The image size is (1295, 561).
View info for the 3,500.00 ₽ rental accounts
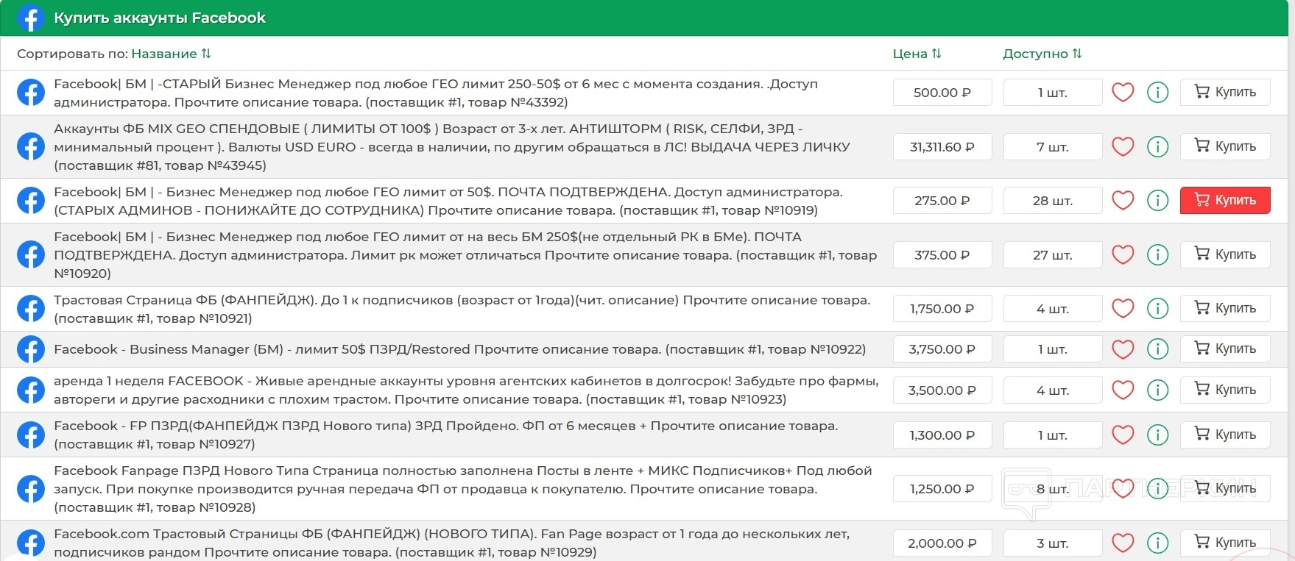[1158, 390]
